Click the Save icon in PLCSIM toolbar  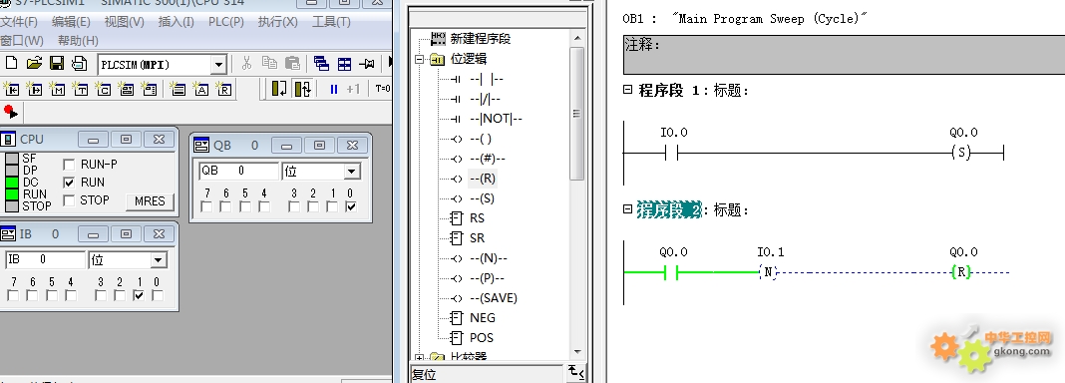coord(57,64)
